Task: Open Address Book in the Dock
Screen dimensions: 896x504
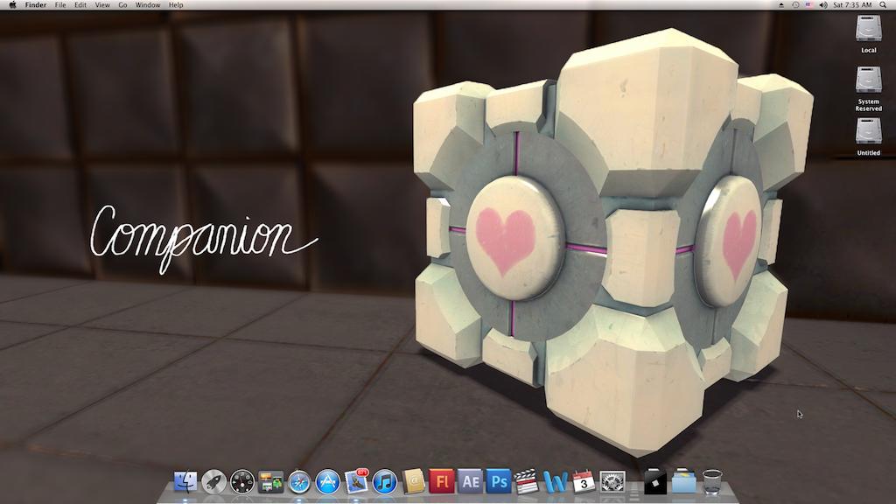Action: pyautogui.click(x=414, y=482)
